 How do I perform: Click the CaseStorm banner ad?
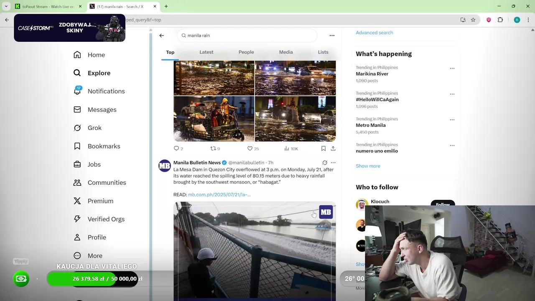69,28
